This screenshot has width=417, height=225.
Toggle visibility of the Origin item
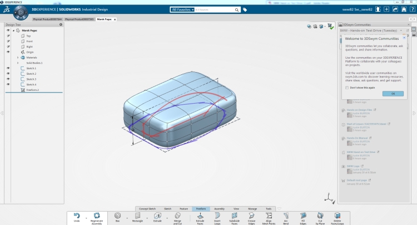(8, 52)
